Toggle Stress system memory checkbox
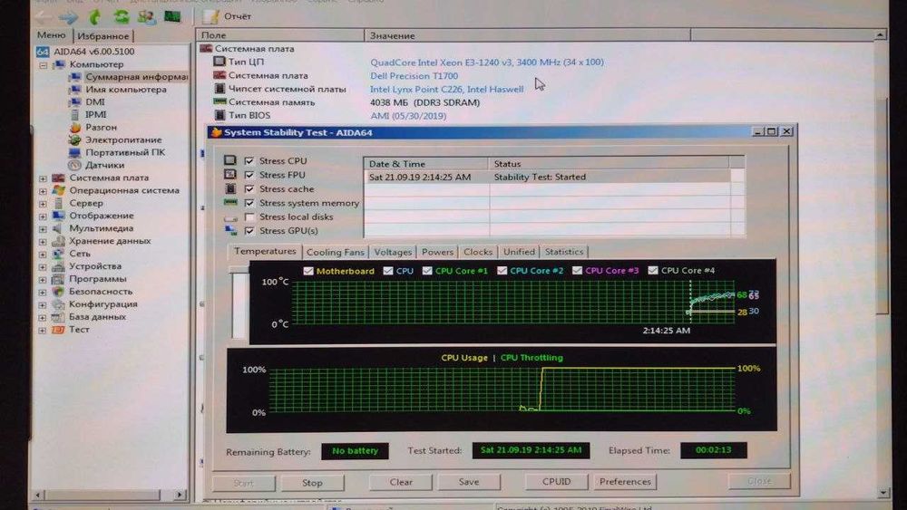907x510 pixels. click(x=249, y=203)
